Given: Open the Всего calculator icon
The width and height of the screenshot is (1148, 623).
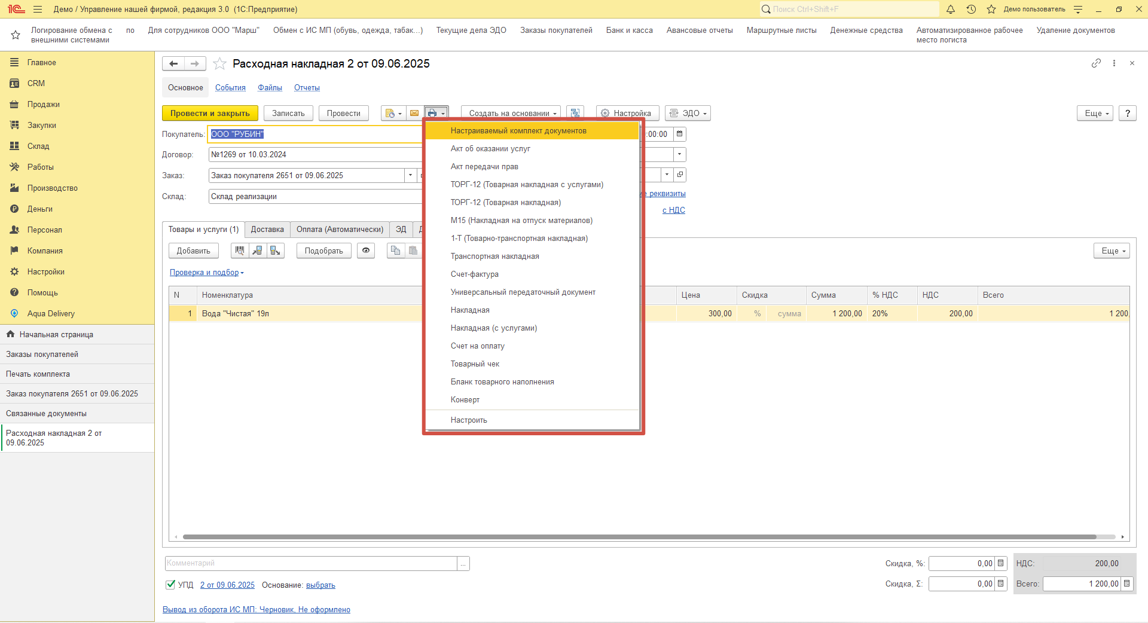Looking at the screenshot, I should pos(1127,584).
